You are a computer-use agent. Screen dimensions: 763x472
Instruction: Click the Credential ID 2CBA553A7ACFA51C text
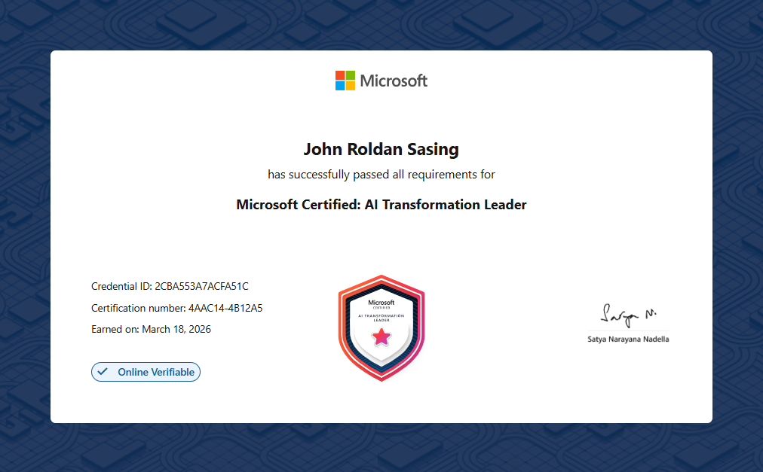click(170, 286)
